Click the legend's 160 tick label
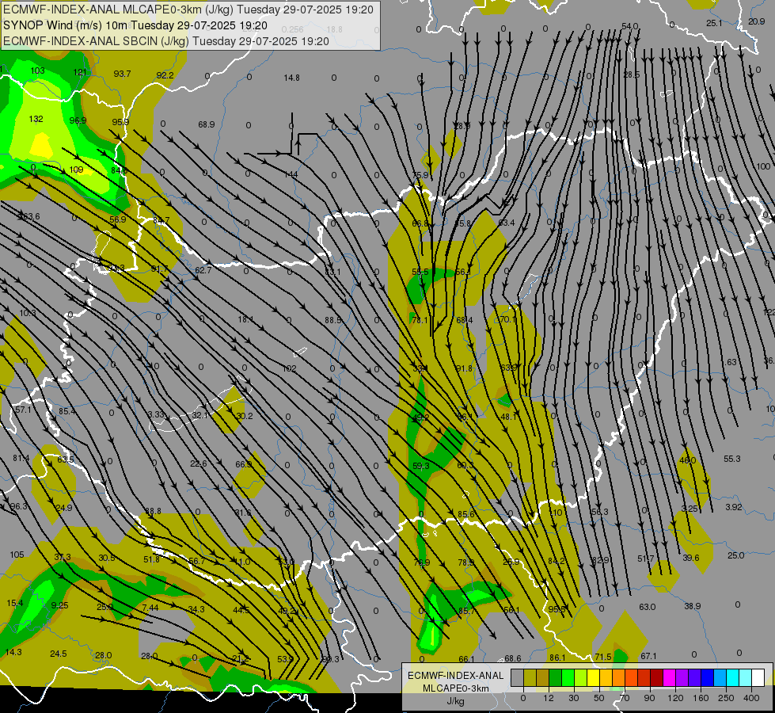This screenshot has width=775, height=713. (x=701, y=698)
